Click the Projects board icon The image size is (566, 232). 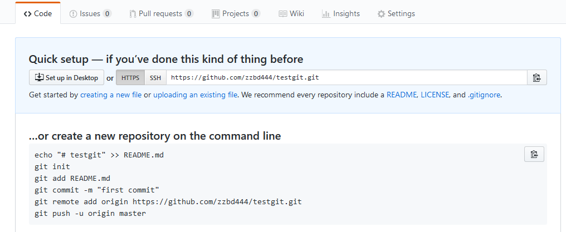[216, 14]
